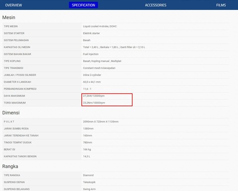Select the 'Fuel Injection' value

tap(91, 54)
